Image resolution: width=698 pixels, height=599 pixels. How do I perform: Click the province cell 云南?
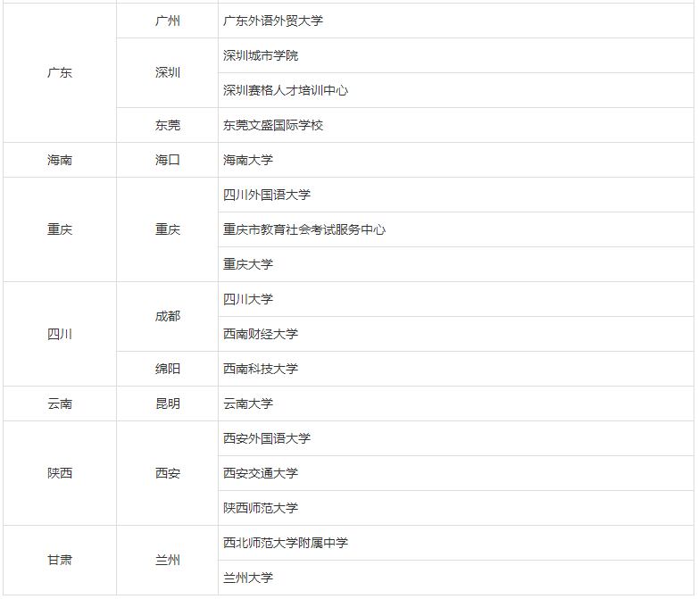click(60, 403)
